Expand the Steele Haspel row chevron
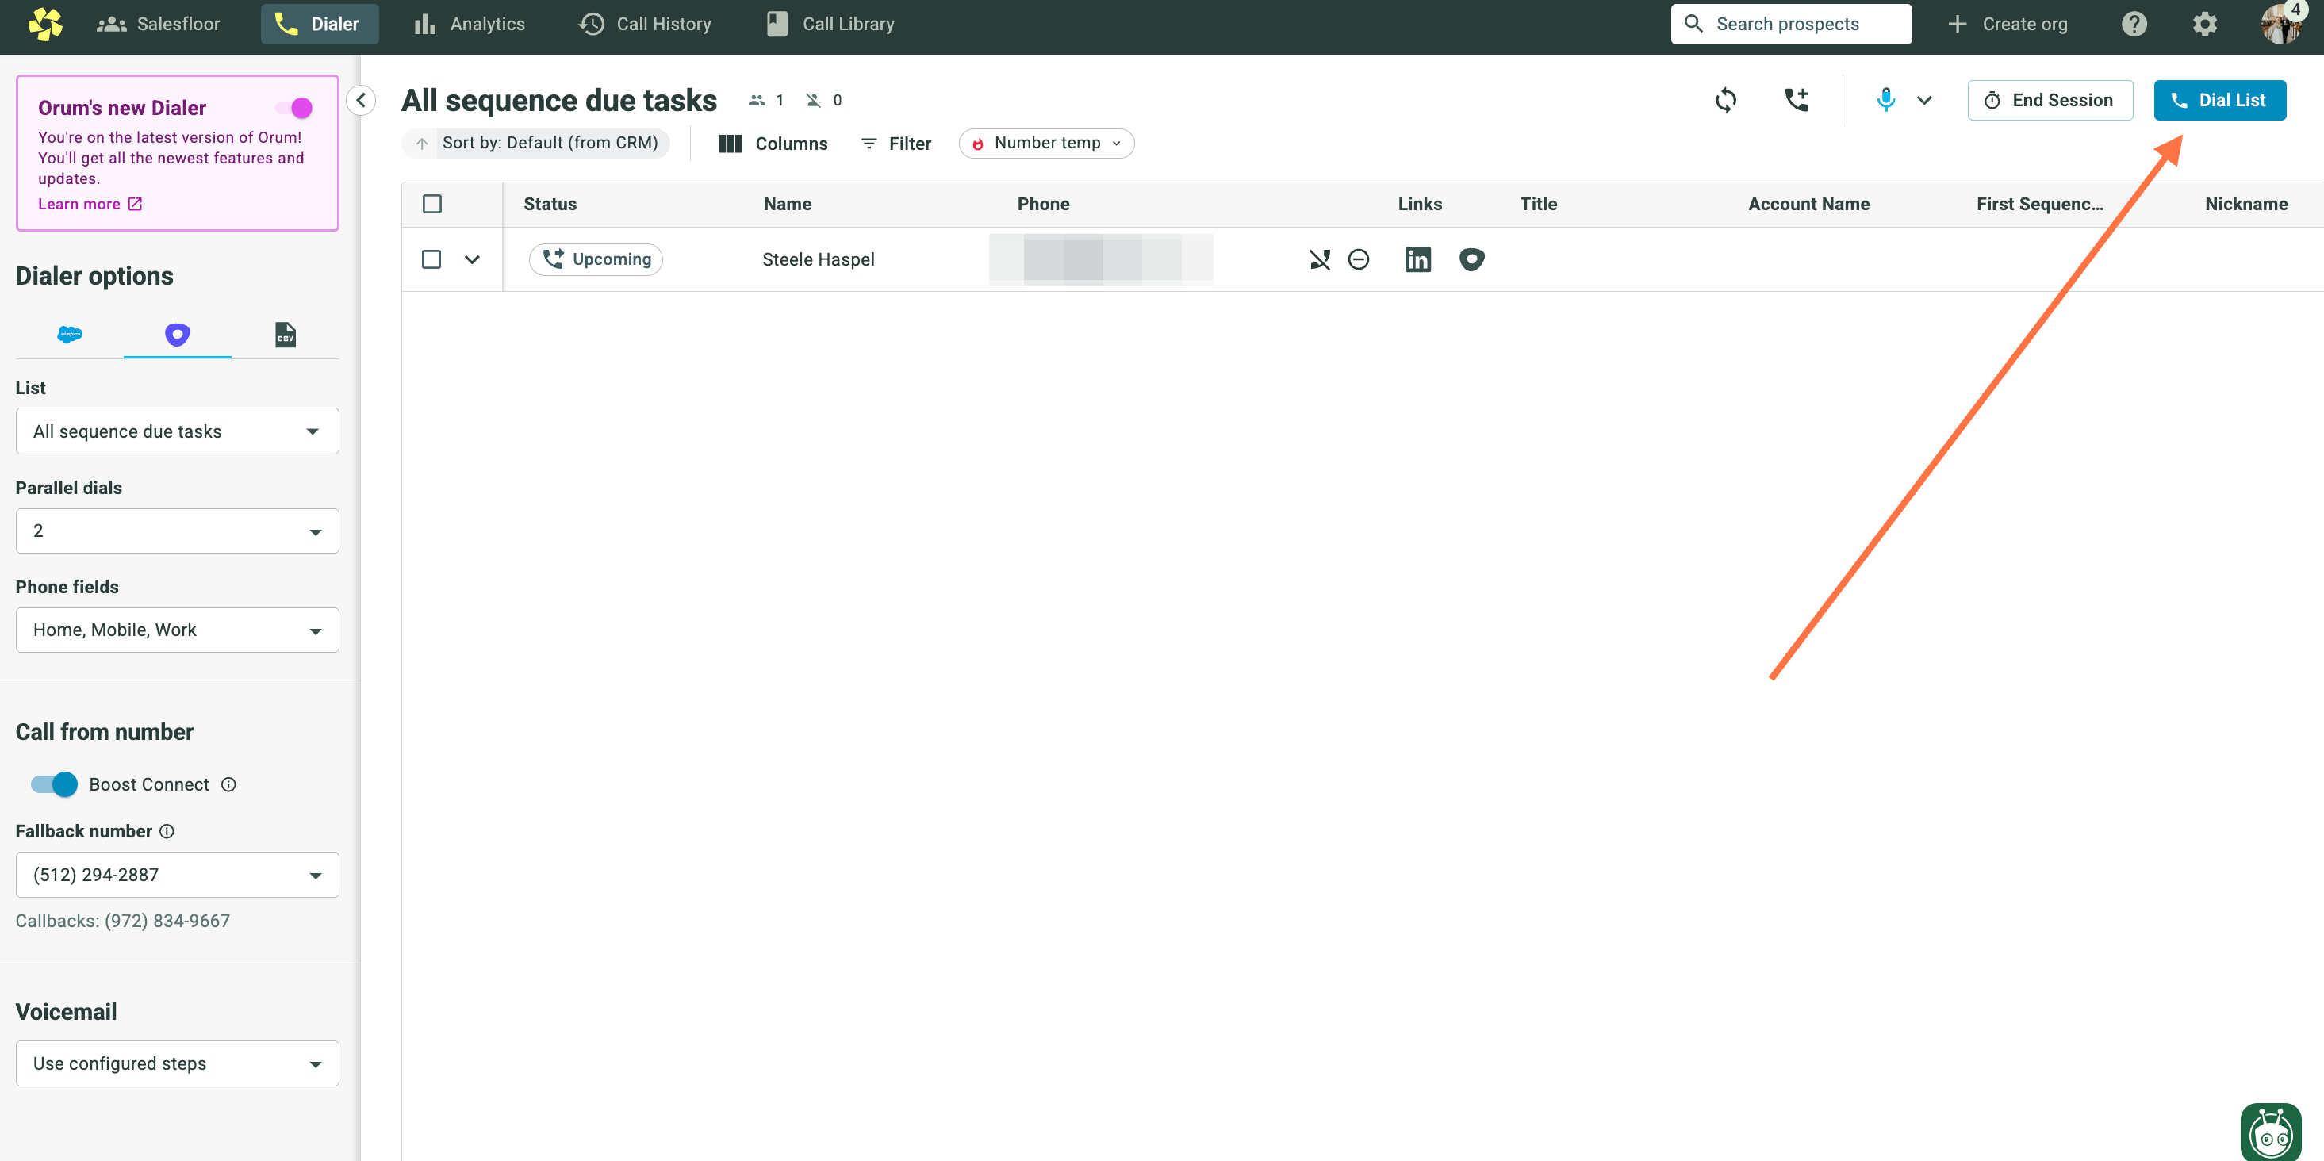The height and width of the screenshot is (1161, 2324). click(x=472, y=260)
